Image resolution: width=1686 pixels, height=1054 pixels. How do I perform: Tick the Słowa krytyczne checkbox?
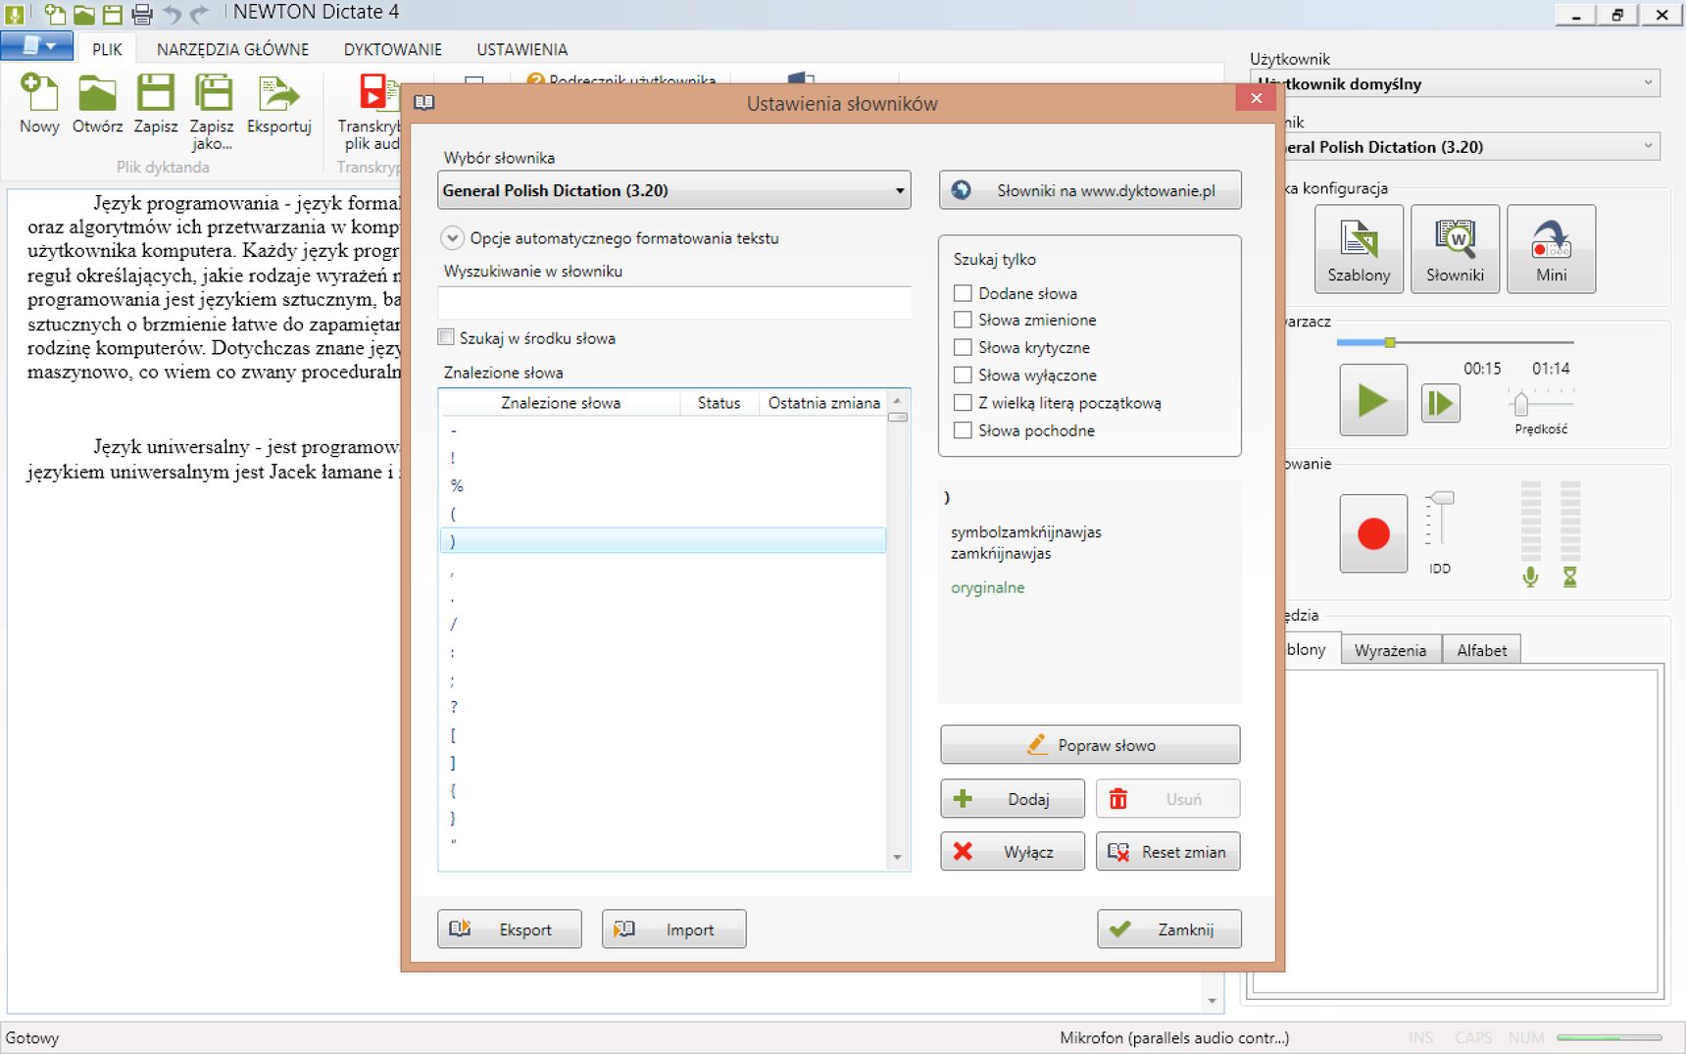(x=963, y=347)
